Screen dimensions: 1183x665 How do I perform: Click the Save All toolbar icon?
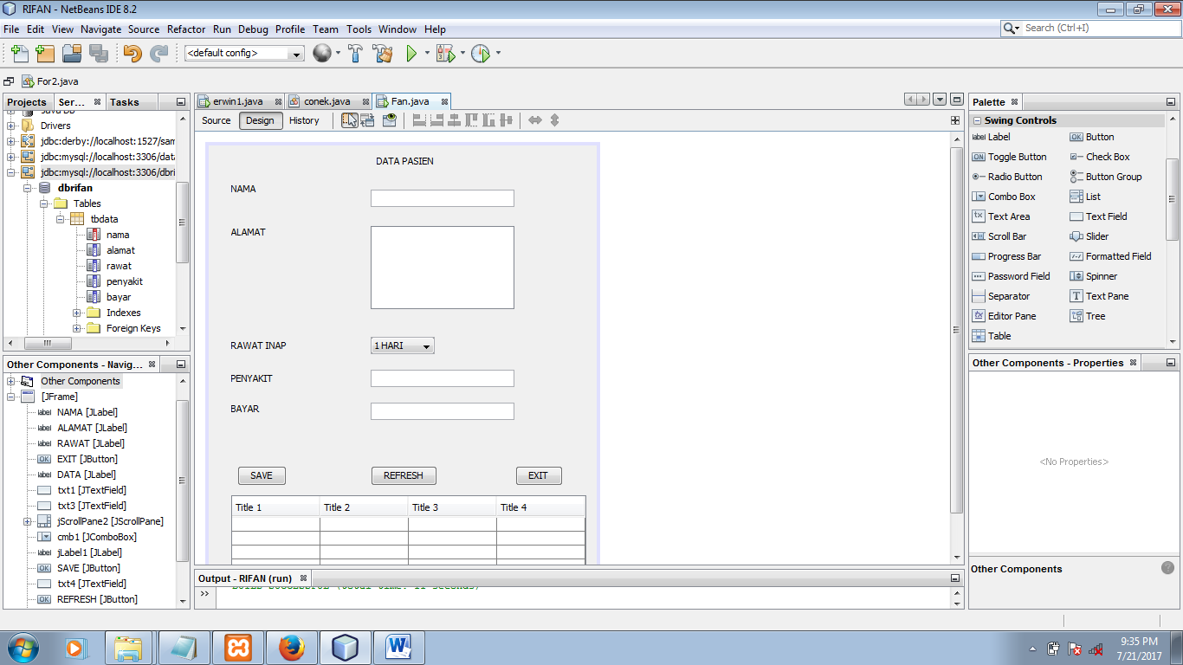tap(97, 53)
